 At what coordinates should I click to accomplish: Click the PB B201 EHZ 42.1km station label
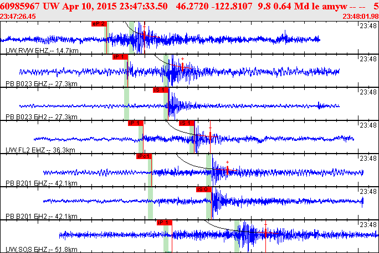tap(42, 183)
